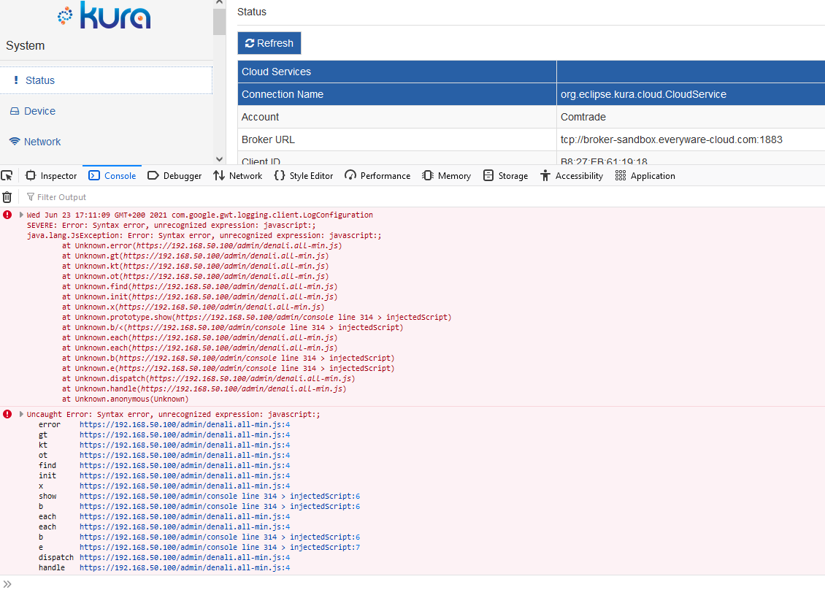Click red error icon beside Uncaught Error
Viewport: 825px width, 609px height.
click(7, 413)
